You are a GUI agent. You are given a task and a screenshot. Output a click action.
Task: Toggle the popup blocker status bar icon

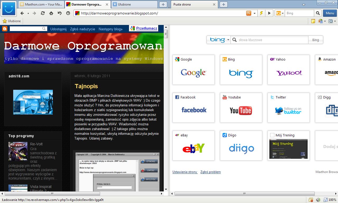311,199
